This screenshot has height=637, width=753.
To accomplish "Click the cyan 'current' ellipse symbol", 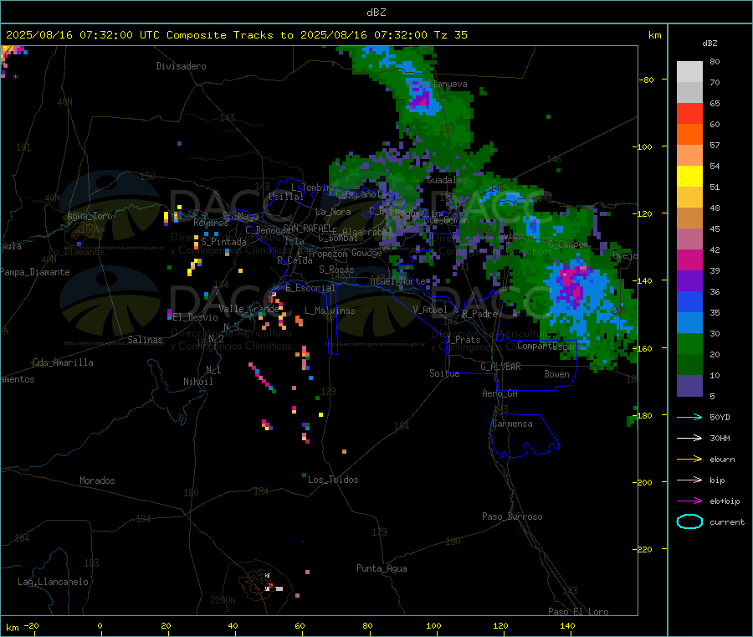I will [689, 521].
